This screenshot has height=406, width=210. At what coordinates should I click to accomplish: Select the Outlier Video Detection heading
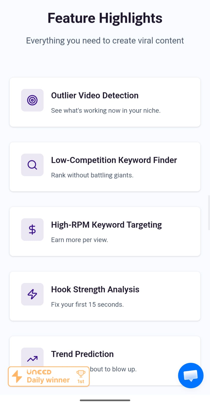click(x=95, y=95)
